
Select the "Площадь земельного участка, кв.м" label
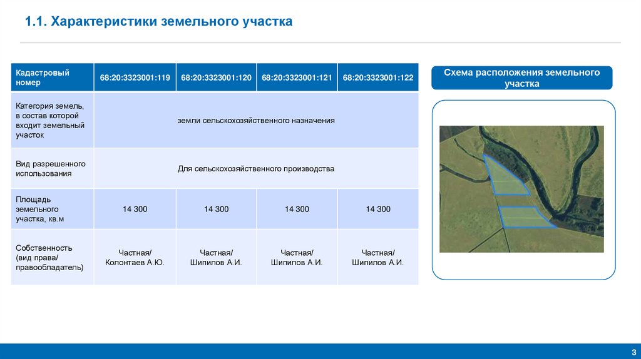tap(53, 209)
